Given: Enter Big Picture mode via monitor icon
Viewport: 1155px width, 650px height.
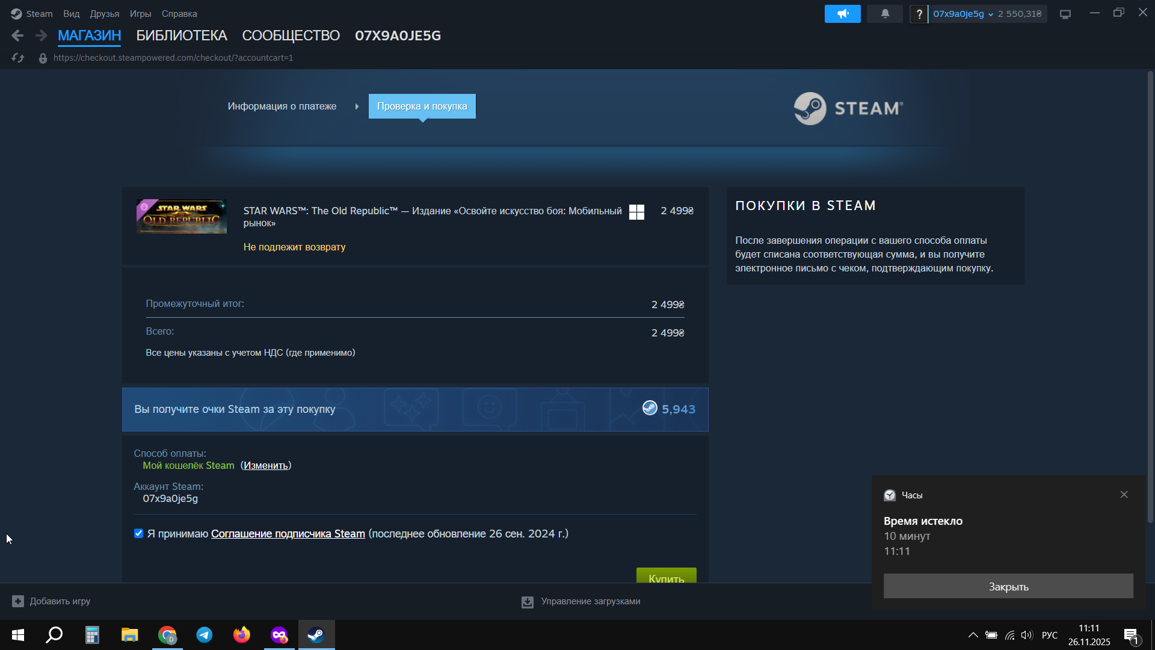Looking at the screenshot, I should coord(1065,14).
